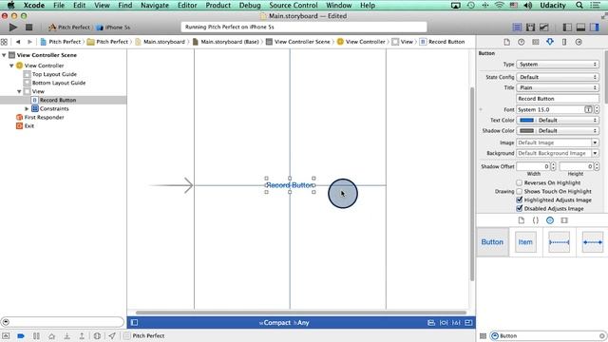Open the Pin constraints menu

(444, 323)
